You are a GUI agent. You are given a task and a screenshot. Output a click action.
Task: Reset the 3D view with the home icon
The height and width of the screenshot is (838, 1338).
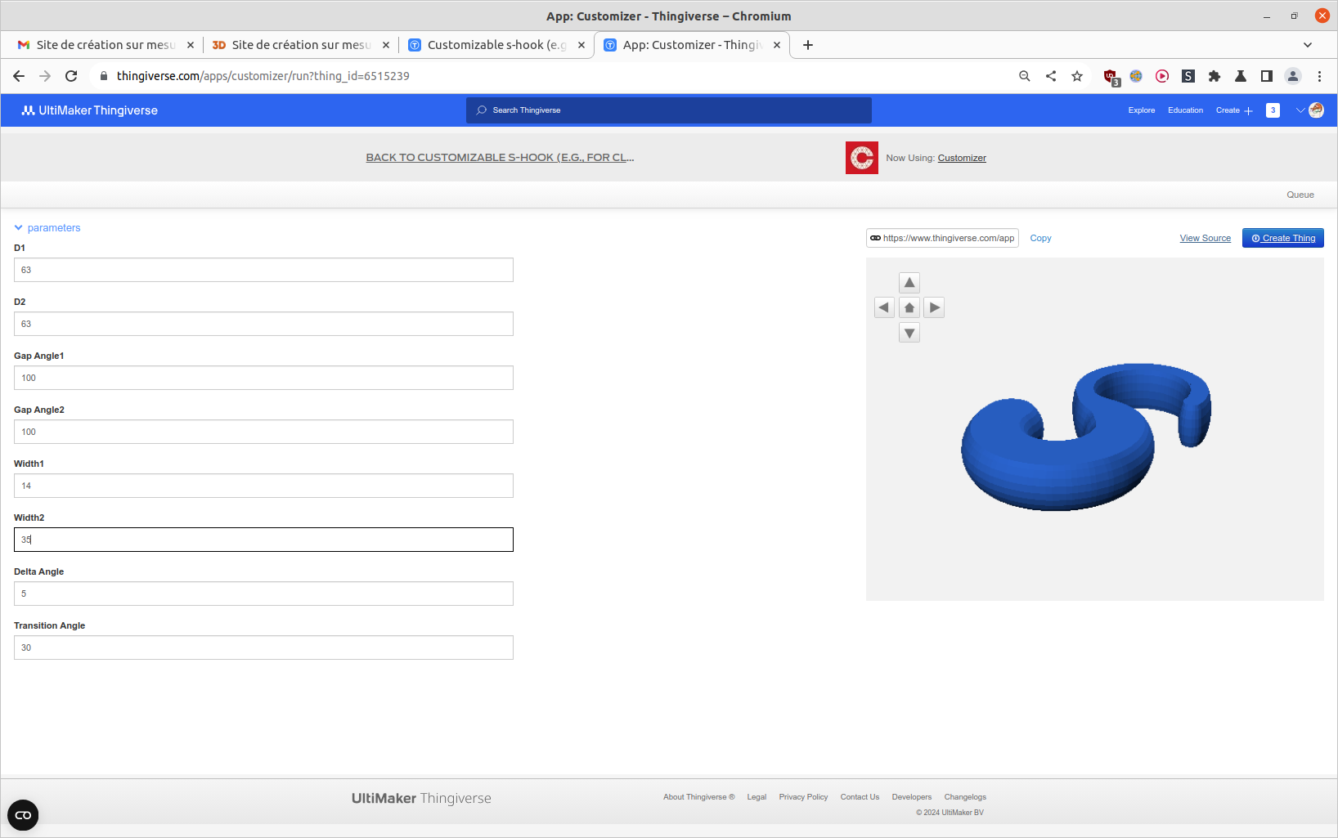(909, 307)
